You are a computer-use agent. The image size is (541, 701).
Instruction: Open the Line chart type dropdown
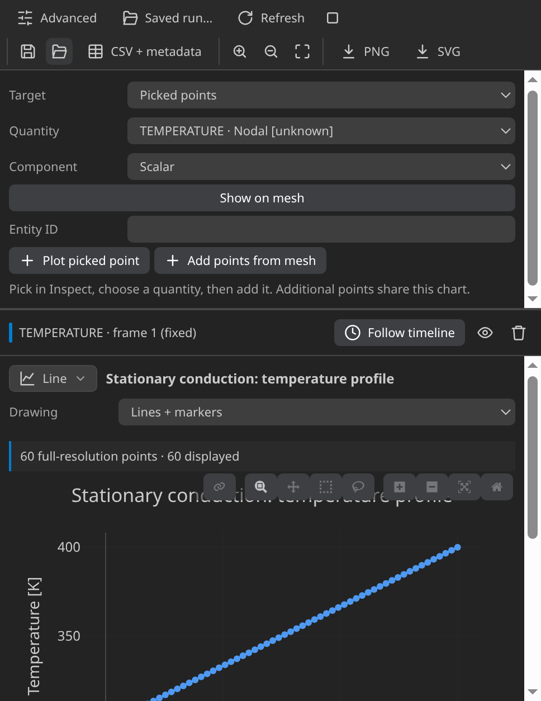tap(53, 378)
